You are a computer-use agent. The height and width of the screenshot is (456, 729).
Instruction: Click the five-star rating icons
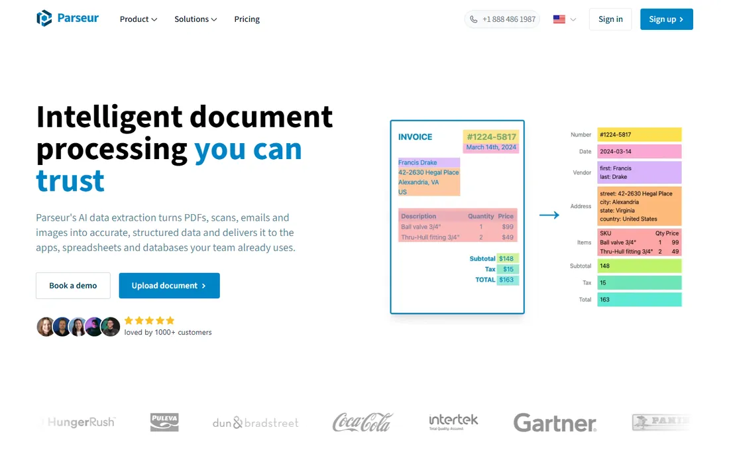pyautogui.click(x=149, y=320)
